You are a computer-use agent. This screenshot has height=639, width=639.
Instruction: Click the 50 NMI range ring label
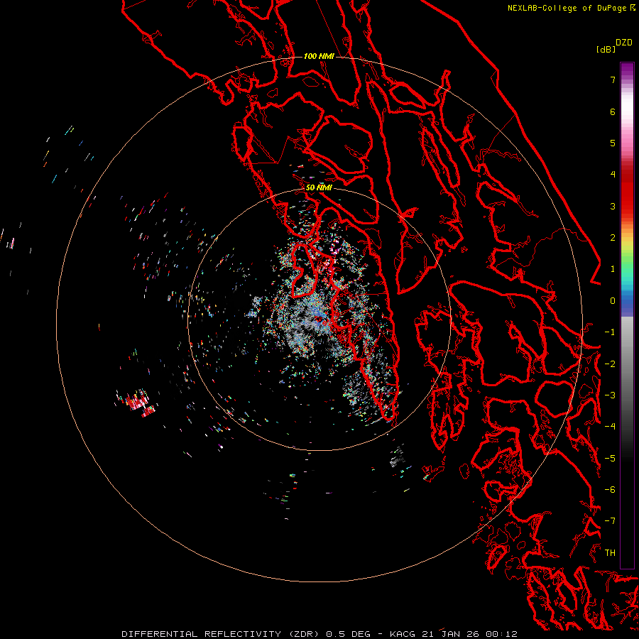click(319, 187)
